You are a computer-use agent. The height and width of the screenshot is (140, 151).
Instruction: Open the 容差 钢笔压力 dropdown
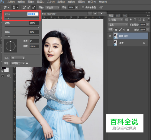[18, 63]
